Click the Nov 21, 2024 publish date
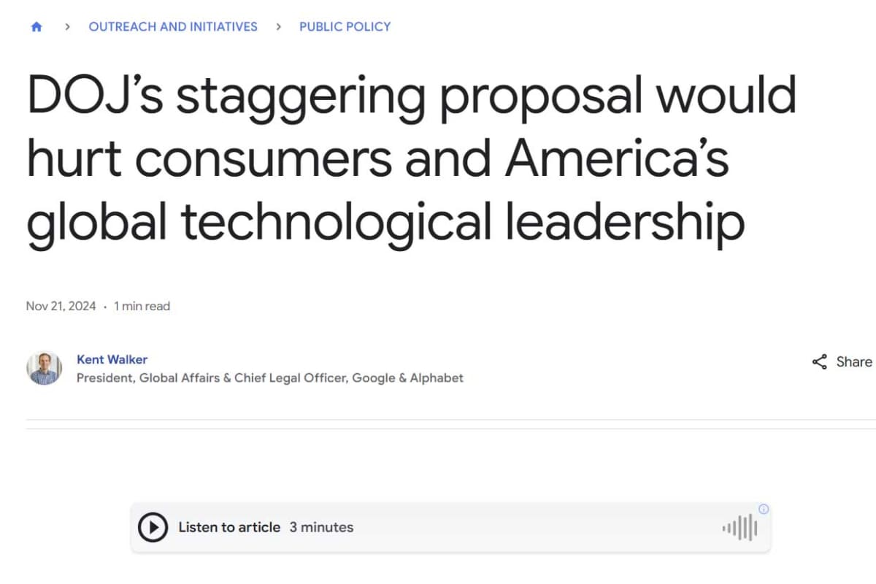The height and width of the screenshot is (584, 876). tap(61, 307)
